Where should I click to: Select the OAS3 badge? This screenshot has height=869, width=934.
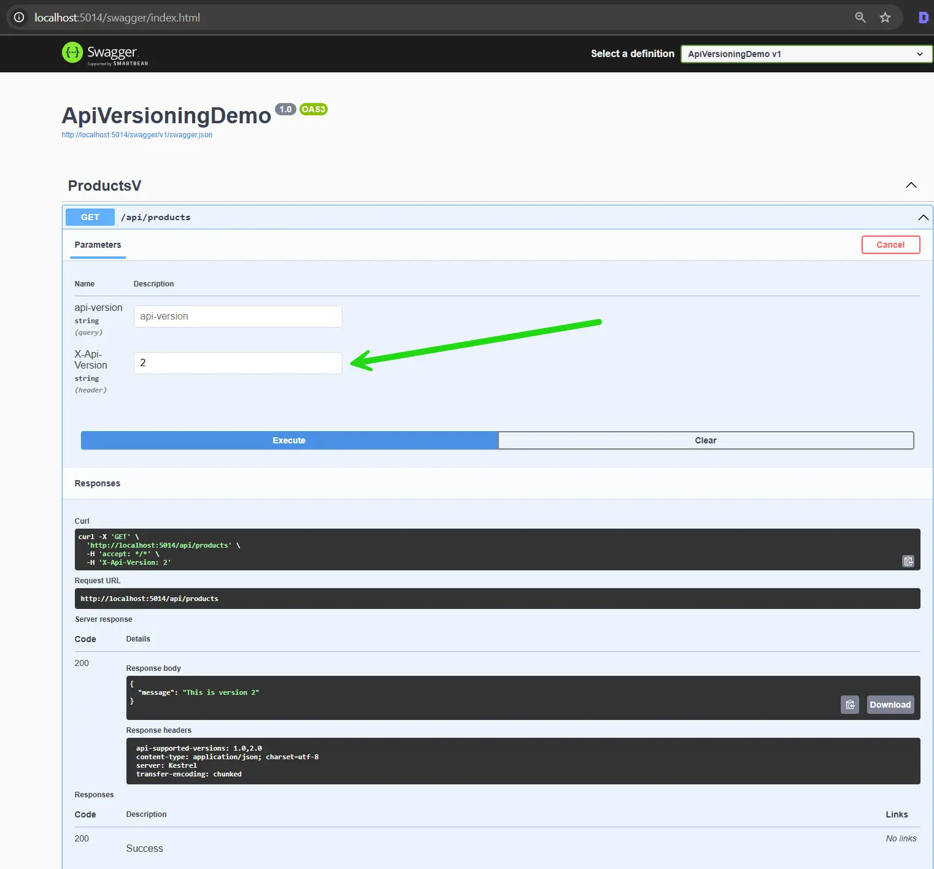pyautogui.click(x=313, y=109)
